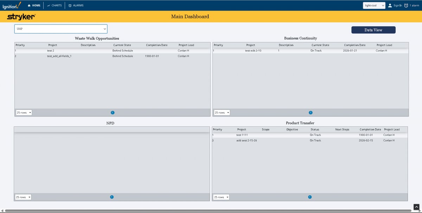Image resolution: width=422 pixels, height=213 pixels.
Task: Click the Sign In link
Action: (398, 6)
